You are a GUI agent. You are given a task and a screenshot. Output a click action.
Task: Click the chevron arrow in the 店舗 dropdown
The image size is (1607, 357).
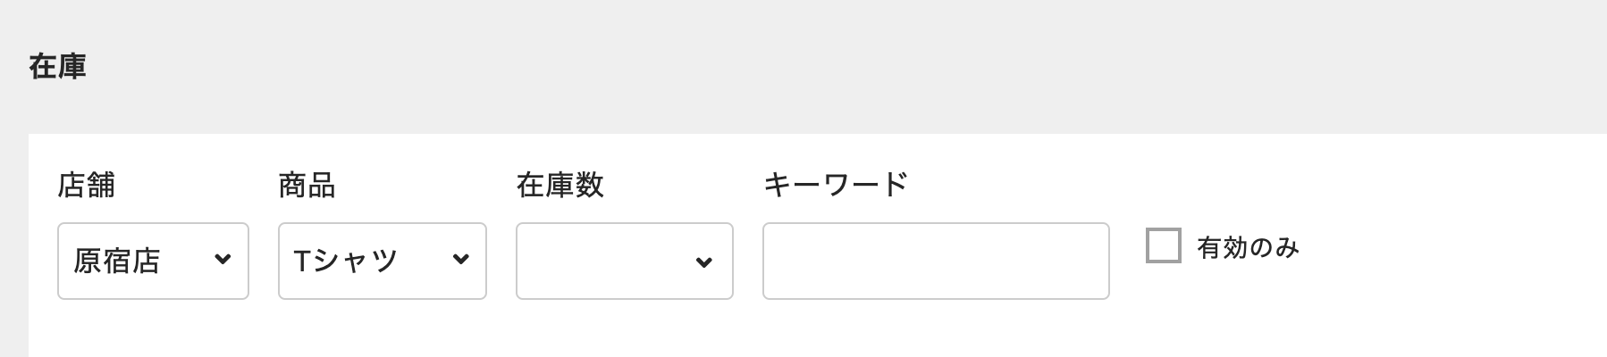point(223,260)
